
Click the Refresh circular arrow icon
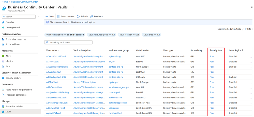pos(78,16)
